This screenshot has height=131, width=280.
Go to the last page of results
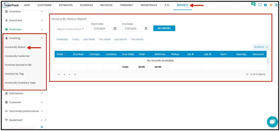[75, 75]
